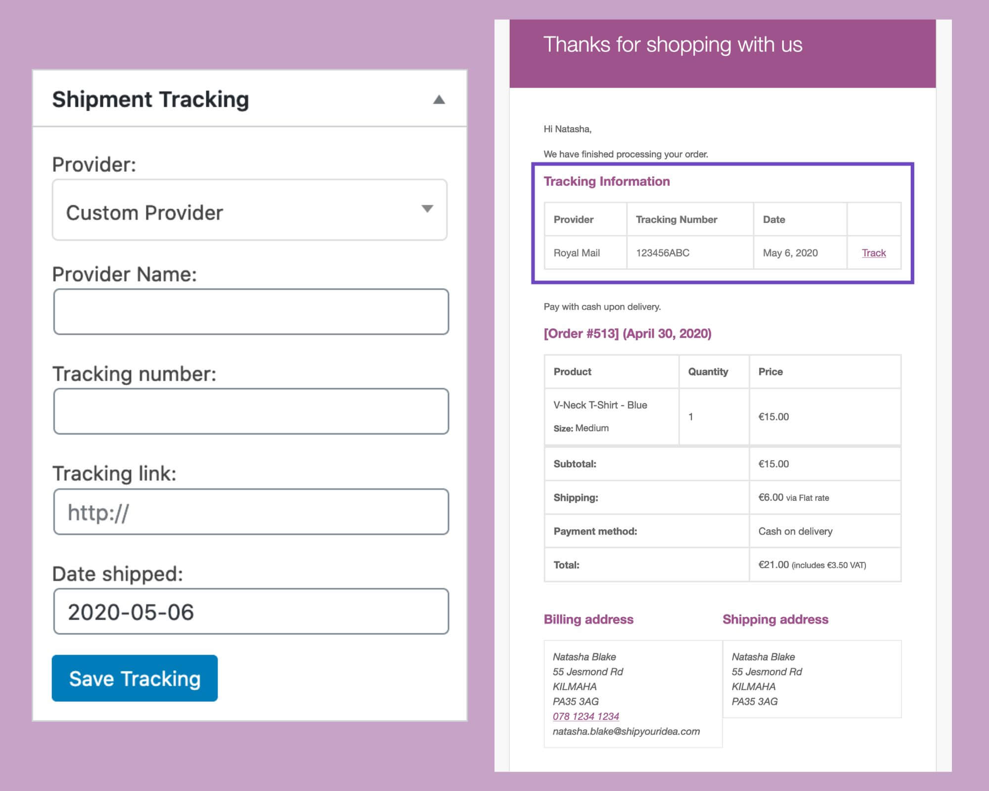Click the Thanks for shopping header banner
The height and width of the screenshot is (791, 989).
click(x=673, y=45)
